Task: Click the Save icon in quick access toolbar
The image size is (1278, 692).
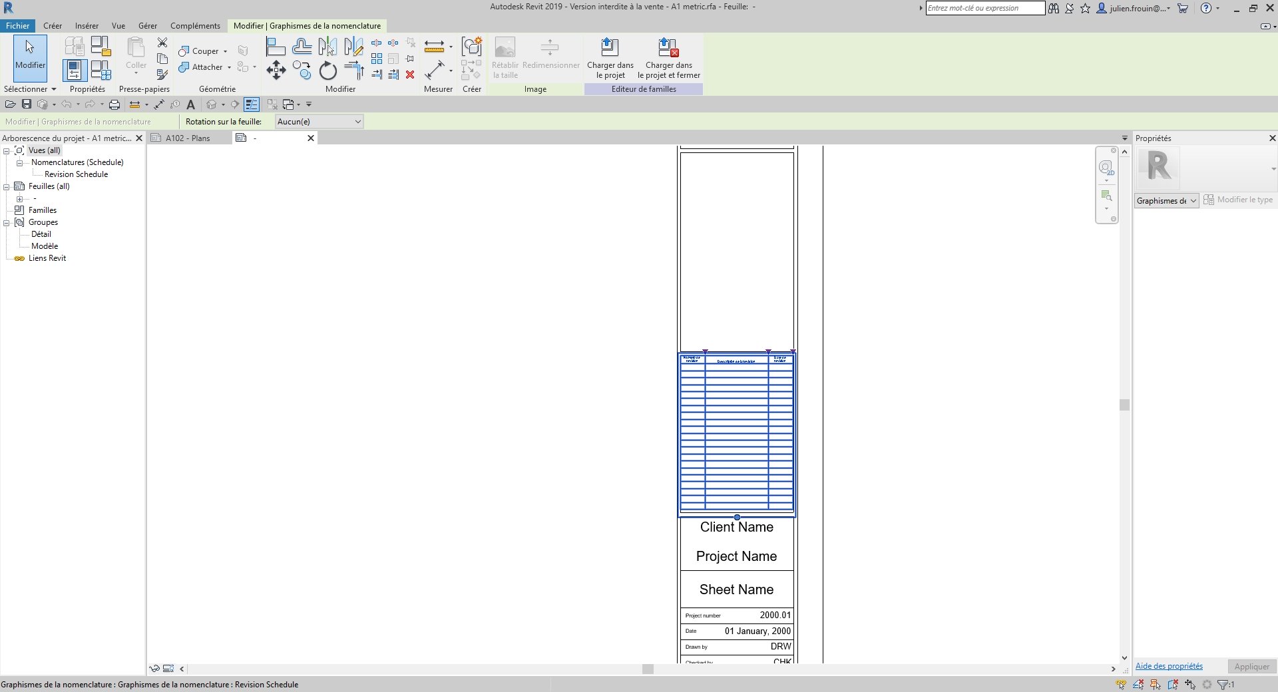Action: tap(27, 104)
